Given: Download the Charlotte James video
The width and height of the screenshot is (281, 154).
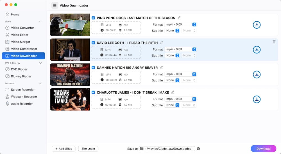Looking at the screenshot, I should [x=257, y=99].
